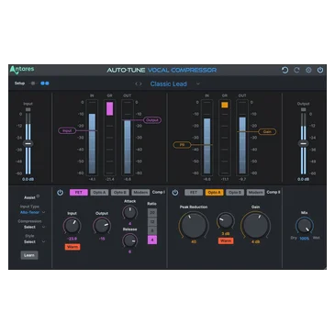Click the Output fader 0.0 dB readout
335x335 pixels.
(303, 179)
